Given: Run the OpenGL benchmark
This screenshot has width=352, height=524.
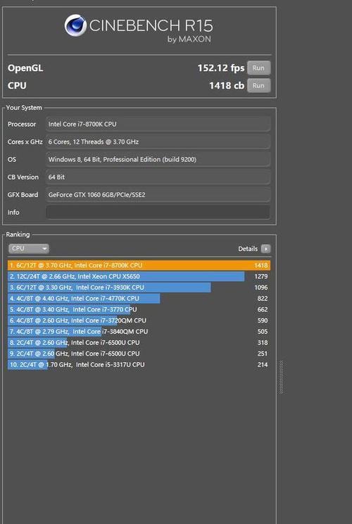Looking at the screenshot, I should pos(259,68).
